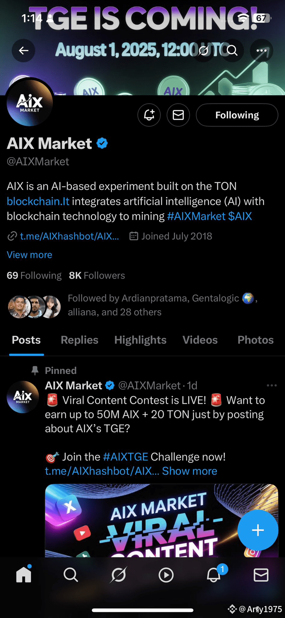Open the AIX Market profile avatar

coord(30,102)
